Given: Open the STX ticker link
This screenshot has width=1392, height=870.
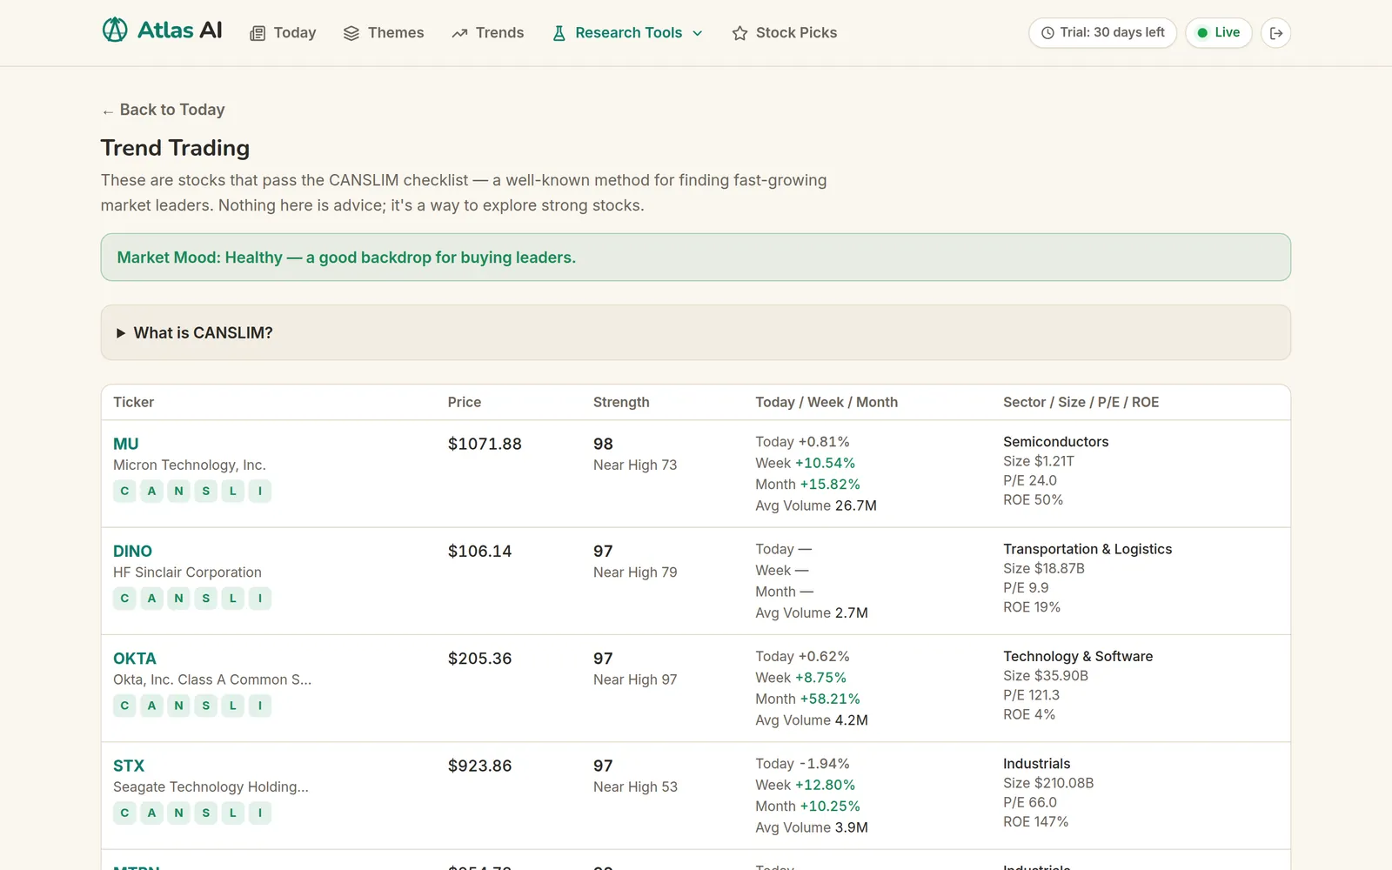Looking at the screenshot, I should coord(129,766).
